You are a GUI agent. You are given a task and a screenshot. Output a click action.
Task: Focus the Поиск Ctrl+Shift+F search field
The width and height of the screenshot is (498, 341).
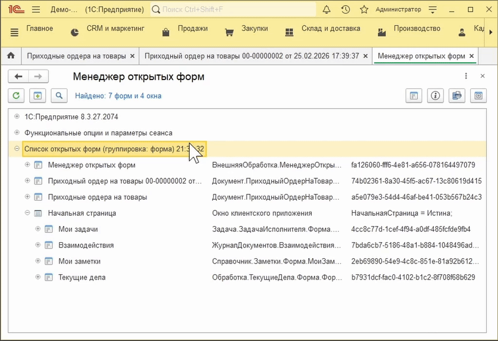click(233, 10)
